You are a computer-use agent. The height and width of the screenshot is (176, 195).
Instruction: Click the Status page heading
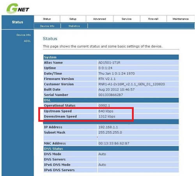tap(50, 39)
